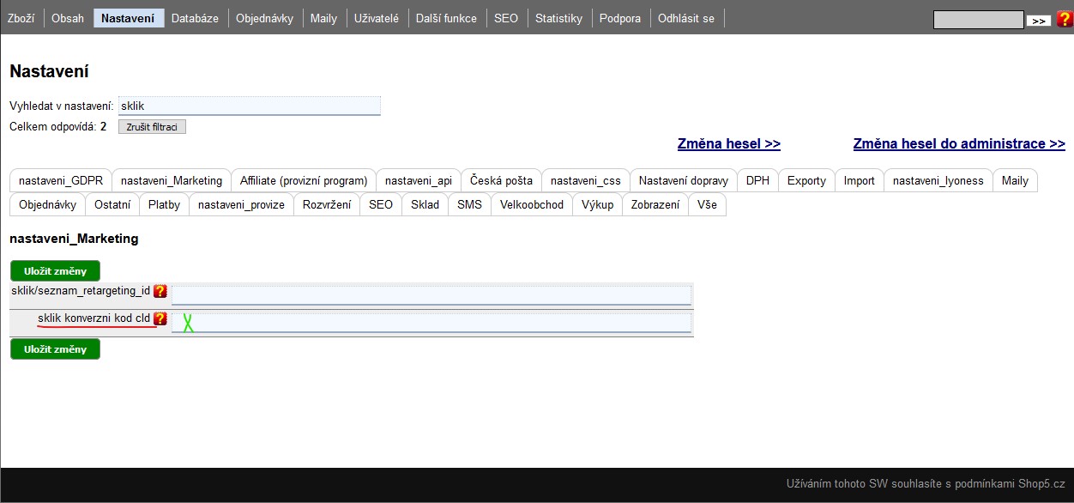
Task: Click the help icon beside the top search box
Action: point(1064,19)
